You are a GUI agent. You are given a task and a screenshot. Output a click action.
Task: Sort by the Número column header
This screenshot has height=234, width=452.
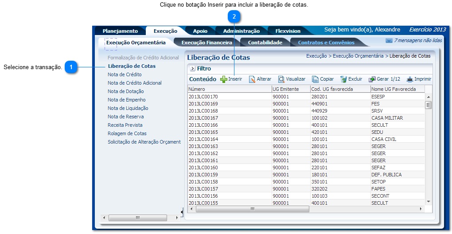coord(229,89)
